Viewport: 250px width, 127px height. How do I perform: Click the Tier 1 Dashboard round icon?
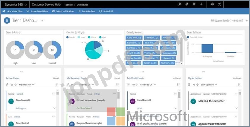(7, 20)
